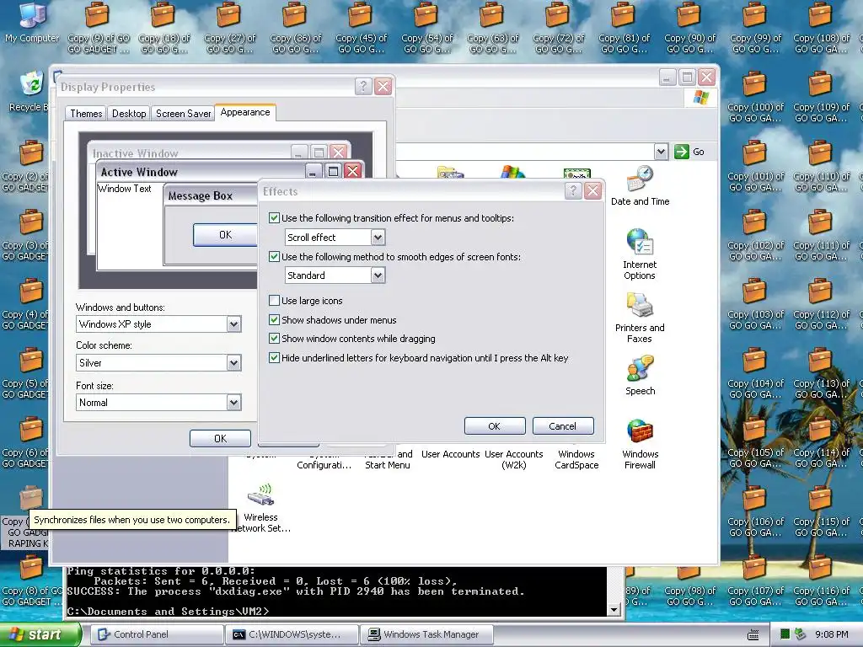
Task: Select the Copy (113) briefcase icon
Action: (x=821, y=373)
